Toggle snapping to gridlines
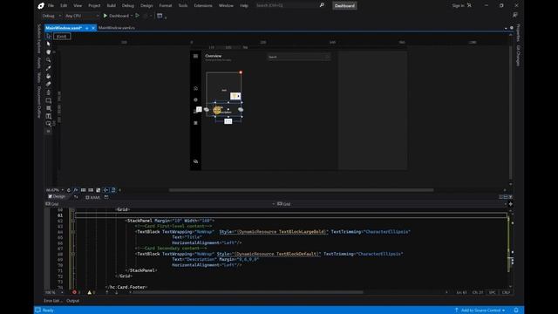Viewport: 558px width, 314px height. 91,190
